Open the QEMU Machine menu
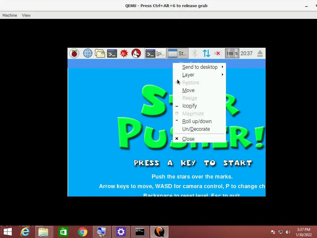317x238 pixels. (x=10, y=15)
